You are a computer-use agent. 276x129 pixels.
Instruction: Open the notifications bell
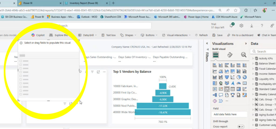tap(232, 26)
